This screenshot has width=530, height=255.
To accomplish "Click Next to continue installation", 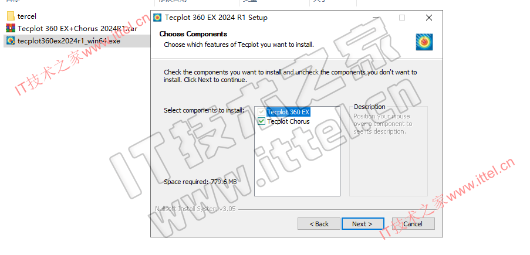I will (363, 223).
